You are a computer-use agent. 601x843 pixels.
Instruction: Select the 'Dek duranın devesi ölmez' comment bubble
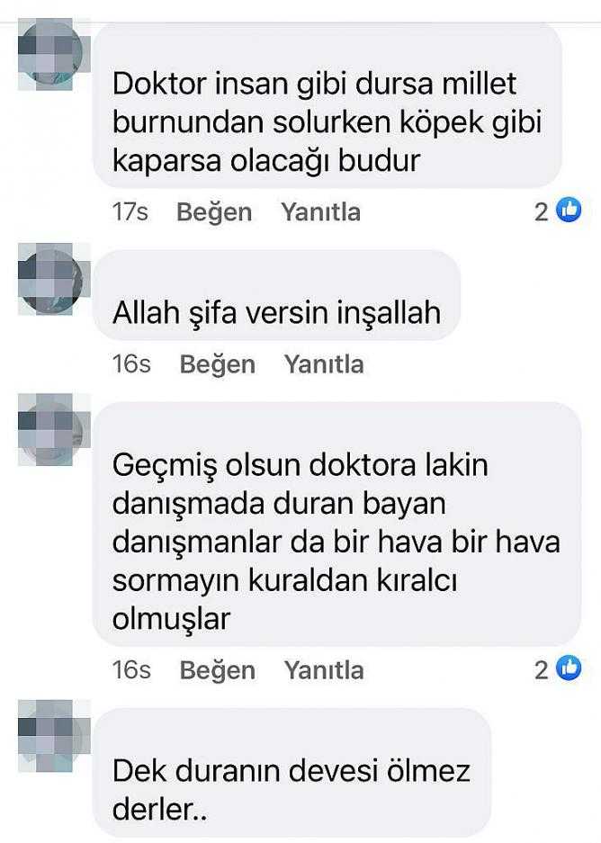coord(292,773)
